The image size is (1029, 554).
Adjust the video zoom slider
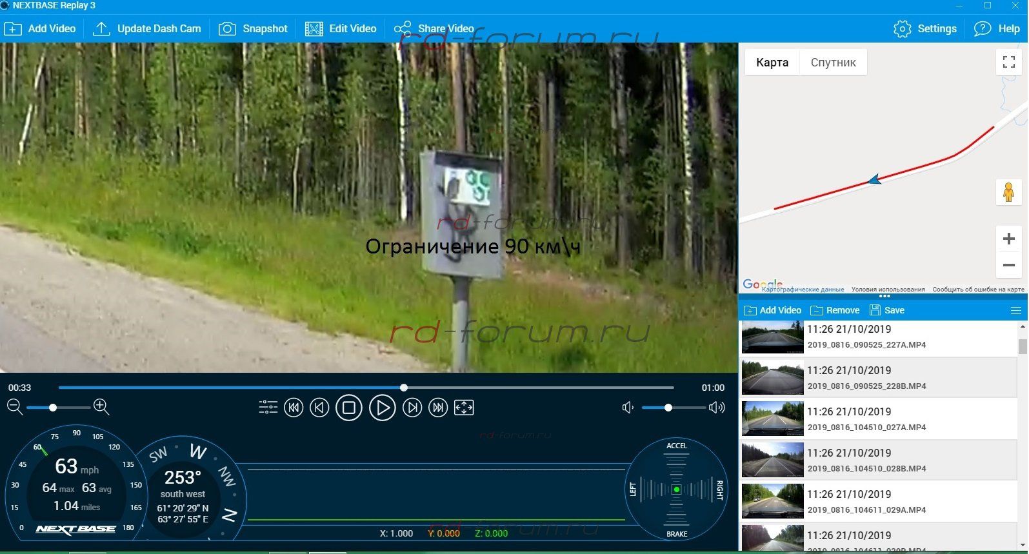pos(58,408)
